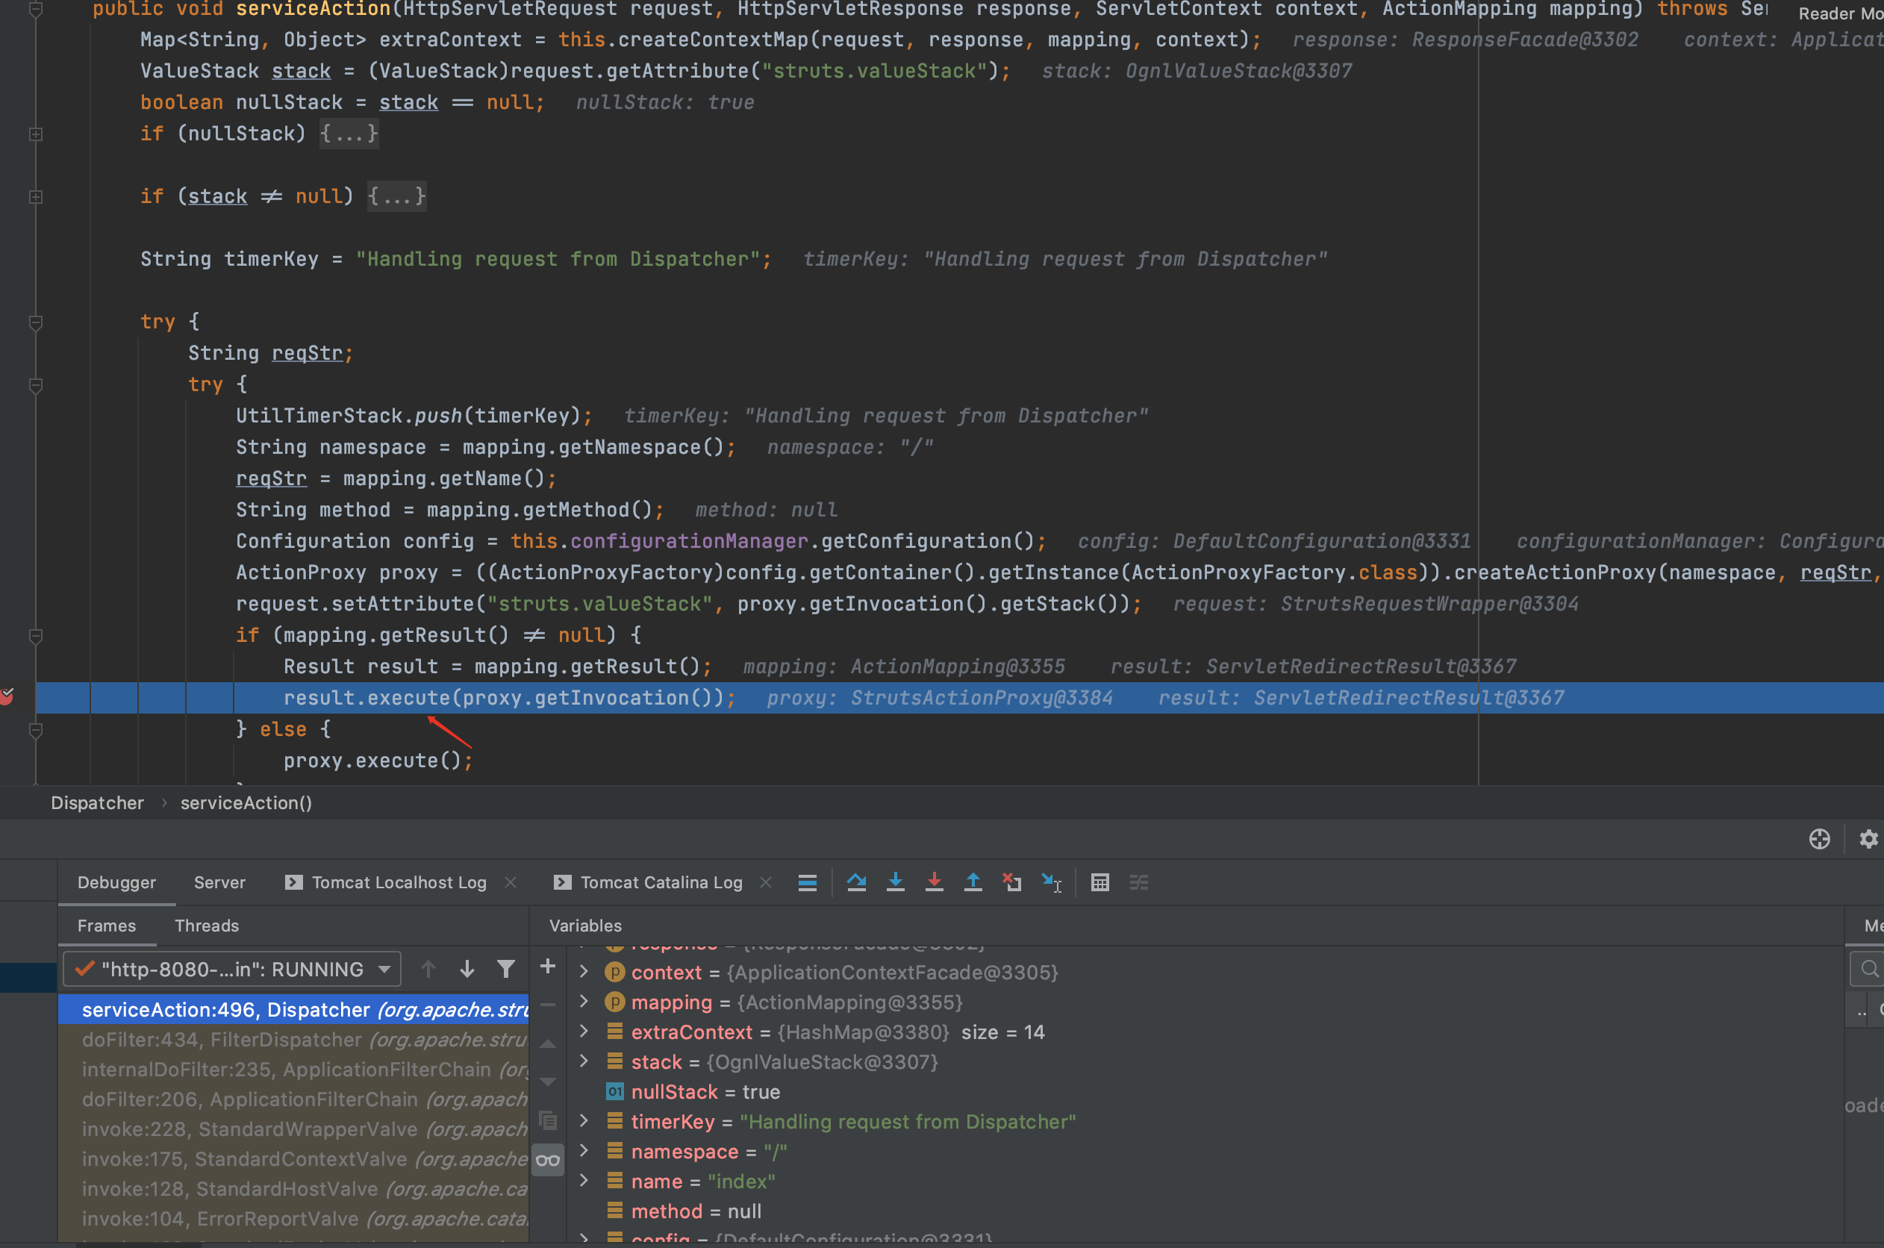Viewport: 1884px width, 1248px height.
Task: Expand the context variable node
Action: 584,972
